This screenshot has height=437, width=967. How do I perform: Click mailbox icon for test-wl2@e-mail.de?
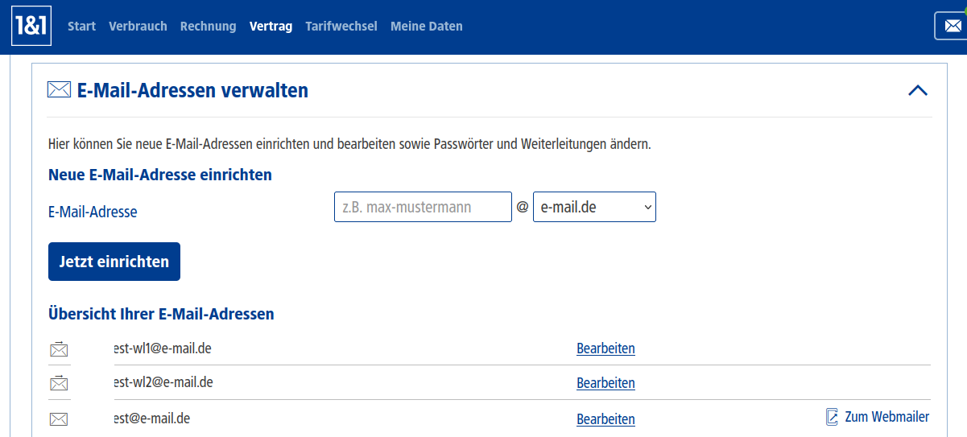pos(59,383)
